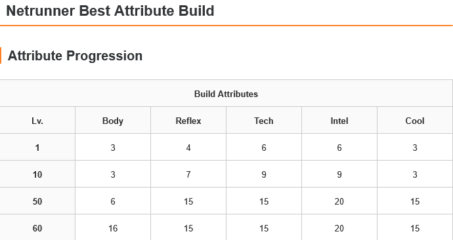
Task: Click the Intel value 20 at level 50
Action: tap(339, 201)
